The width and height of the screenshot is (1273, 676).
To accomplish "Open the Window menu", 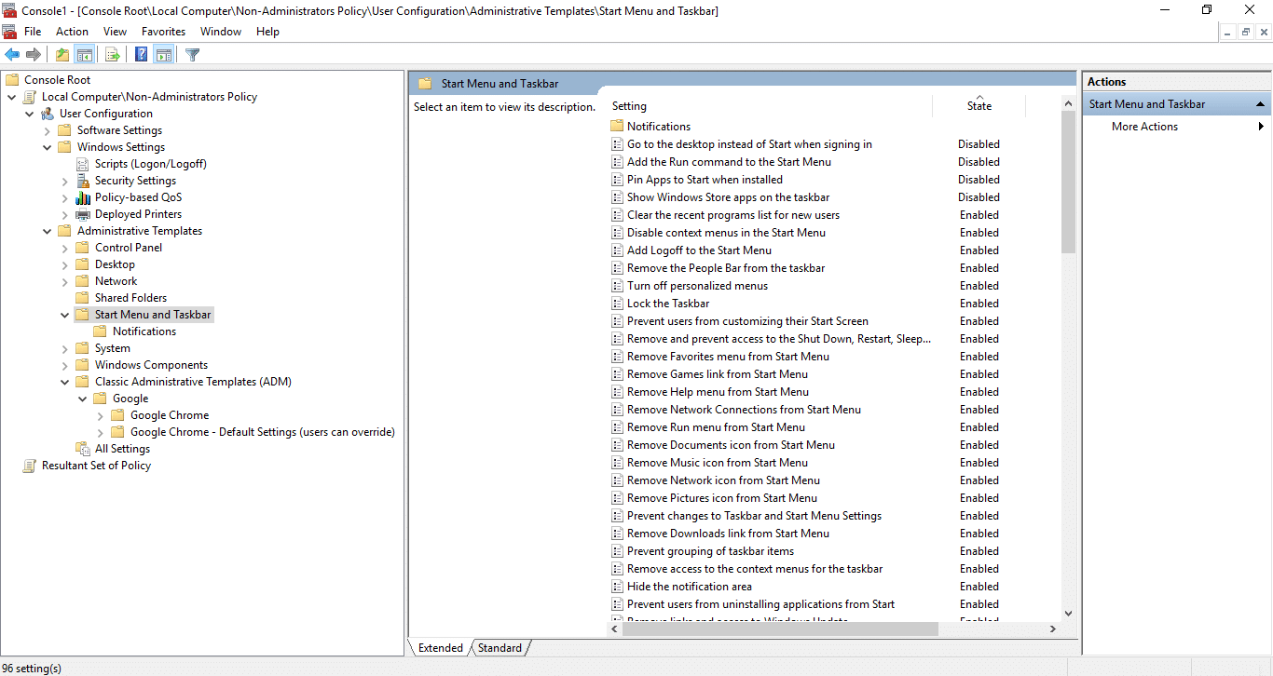I will pos(221,32).
